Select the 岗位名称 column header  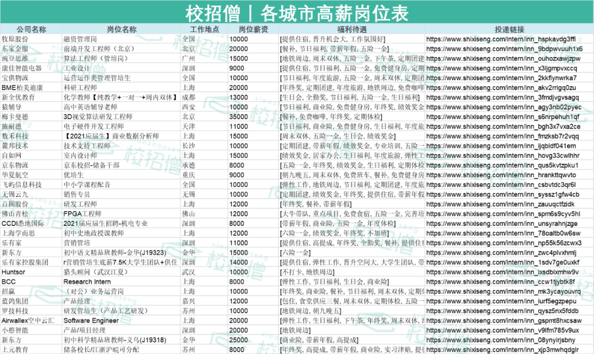pyautogui.click(x=122, y=29)
